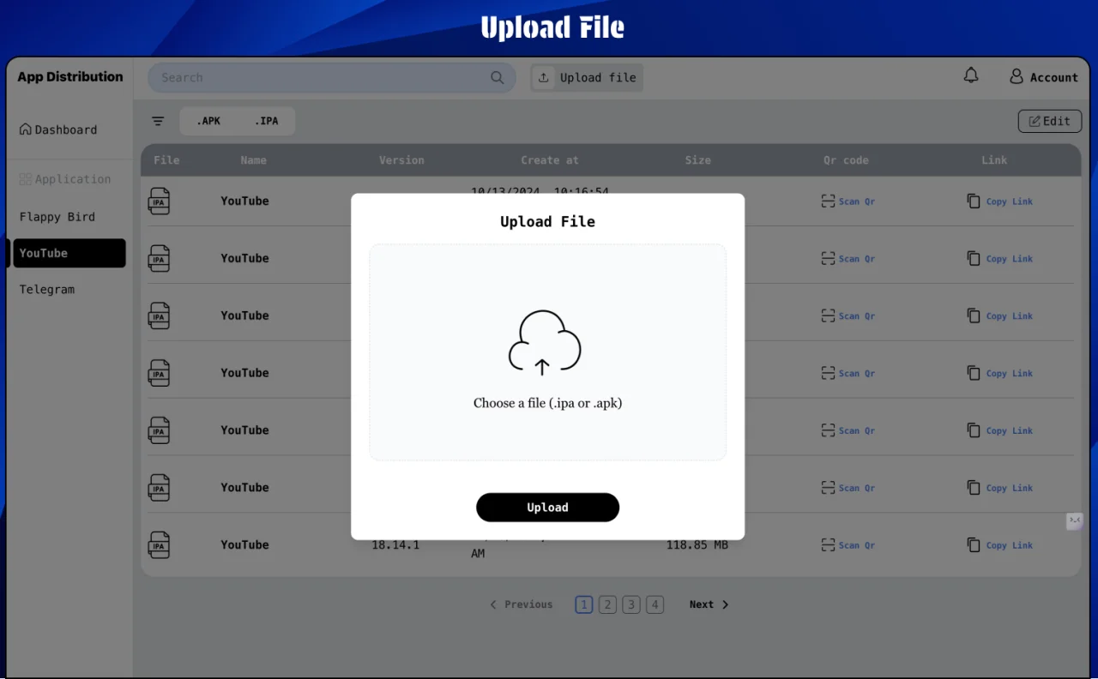Click the Name column header

point(254,160)
